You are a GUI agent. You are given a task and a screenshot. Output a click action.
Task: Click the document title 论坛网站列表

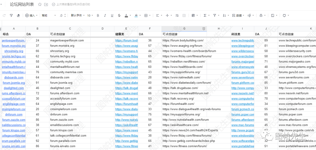[x=22, y=4]
